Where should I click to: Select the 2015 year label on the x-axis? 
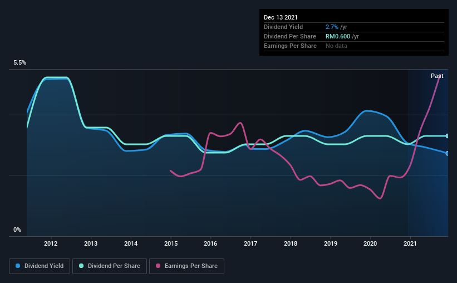[171, 243]
